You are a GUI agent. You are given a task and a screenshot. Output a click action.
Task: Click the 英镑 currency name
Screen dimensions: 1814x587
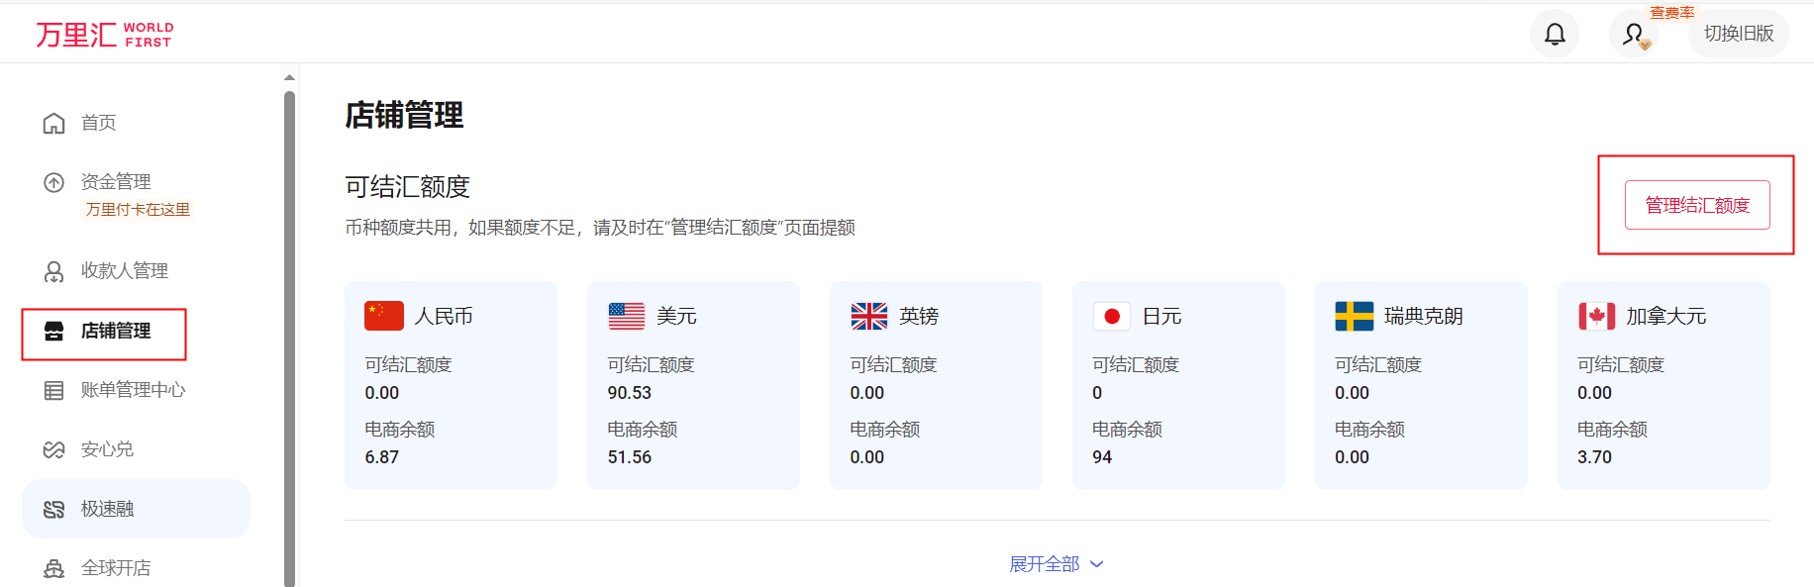coord(919,316)
